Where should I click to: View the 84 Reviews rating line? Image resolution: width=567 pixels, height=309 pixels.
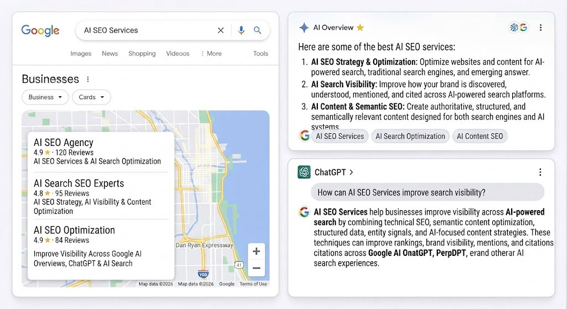point(61,240)
